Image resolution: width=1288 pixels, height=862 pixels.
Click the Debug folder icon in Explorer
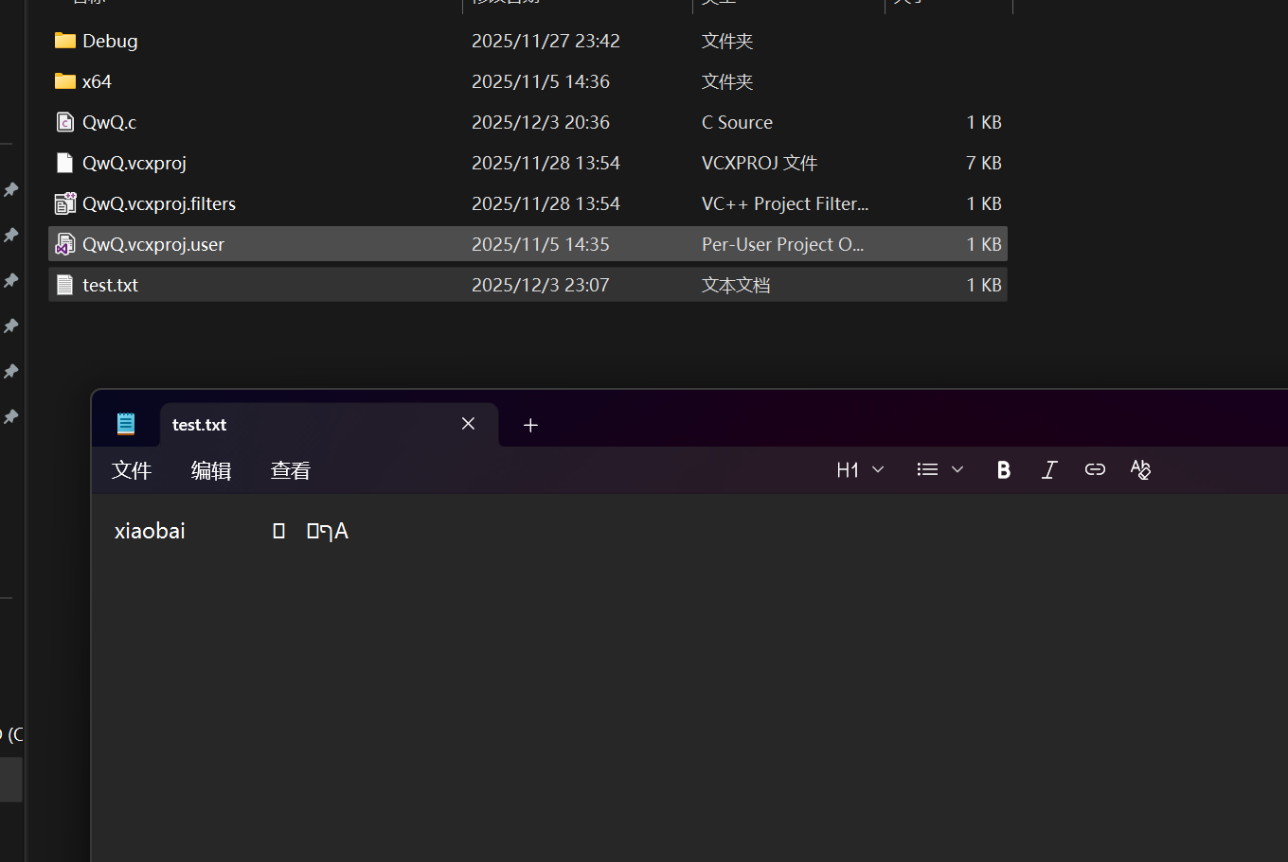(x=64, y=41)
